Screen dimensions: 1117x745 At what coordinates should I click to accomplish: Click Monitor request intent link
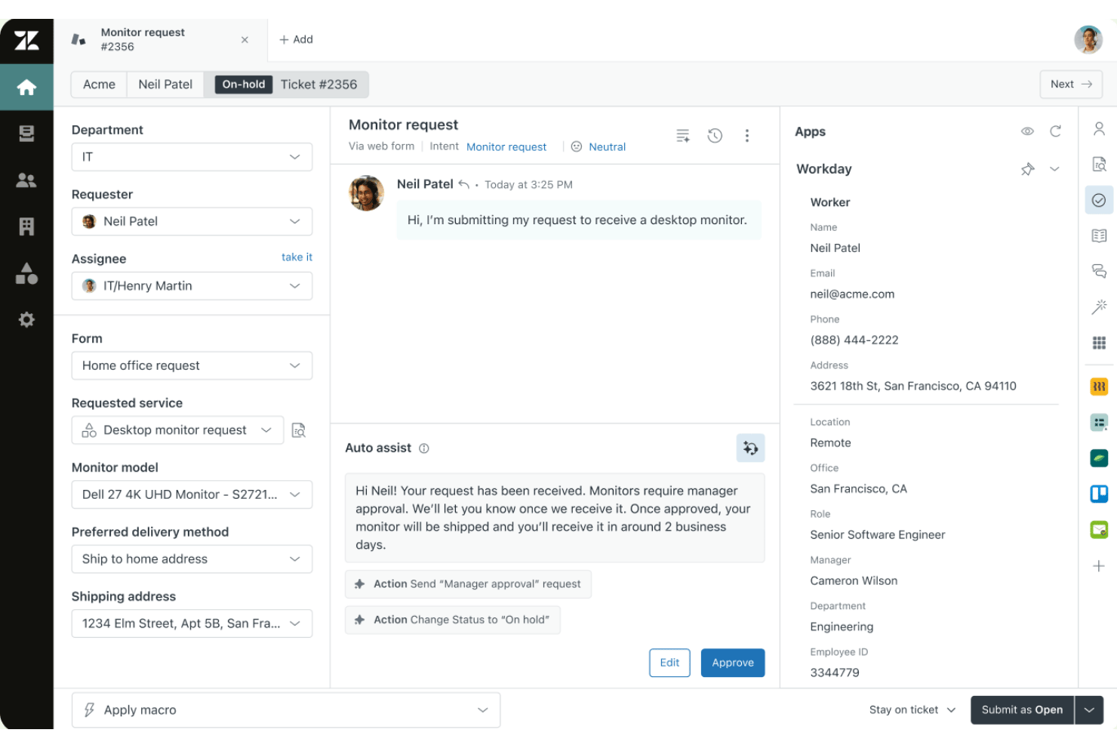pos(506,146)
